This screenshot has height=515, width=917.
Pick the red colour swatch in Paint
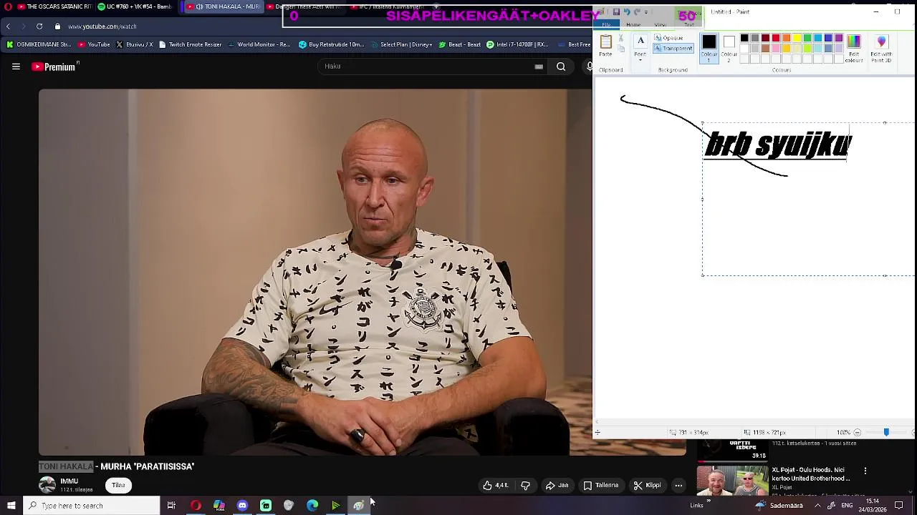[776, 38]
